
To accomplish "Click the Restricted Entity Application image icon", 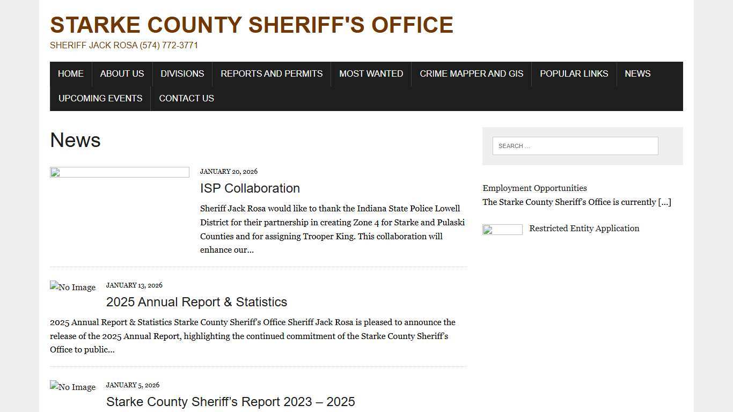I will [x=502, y=229].
